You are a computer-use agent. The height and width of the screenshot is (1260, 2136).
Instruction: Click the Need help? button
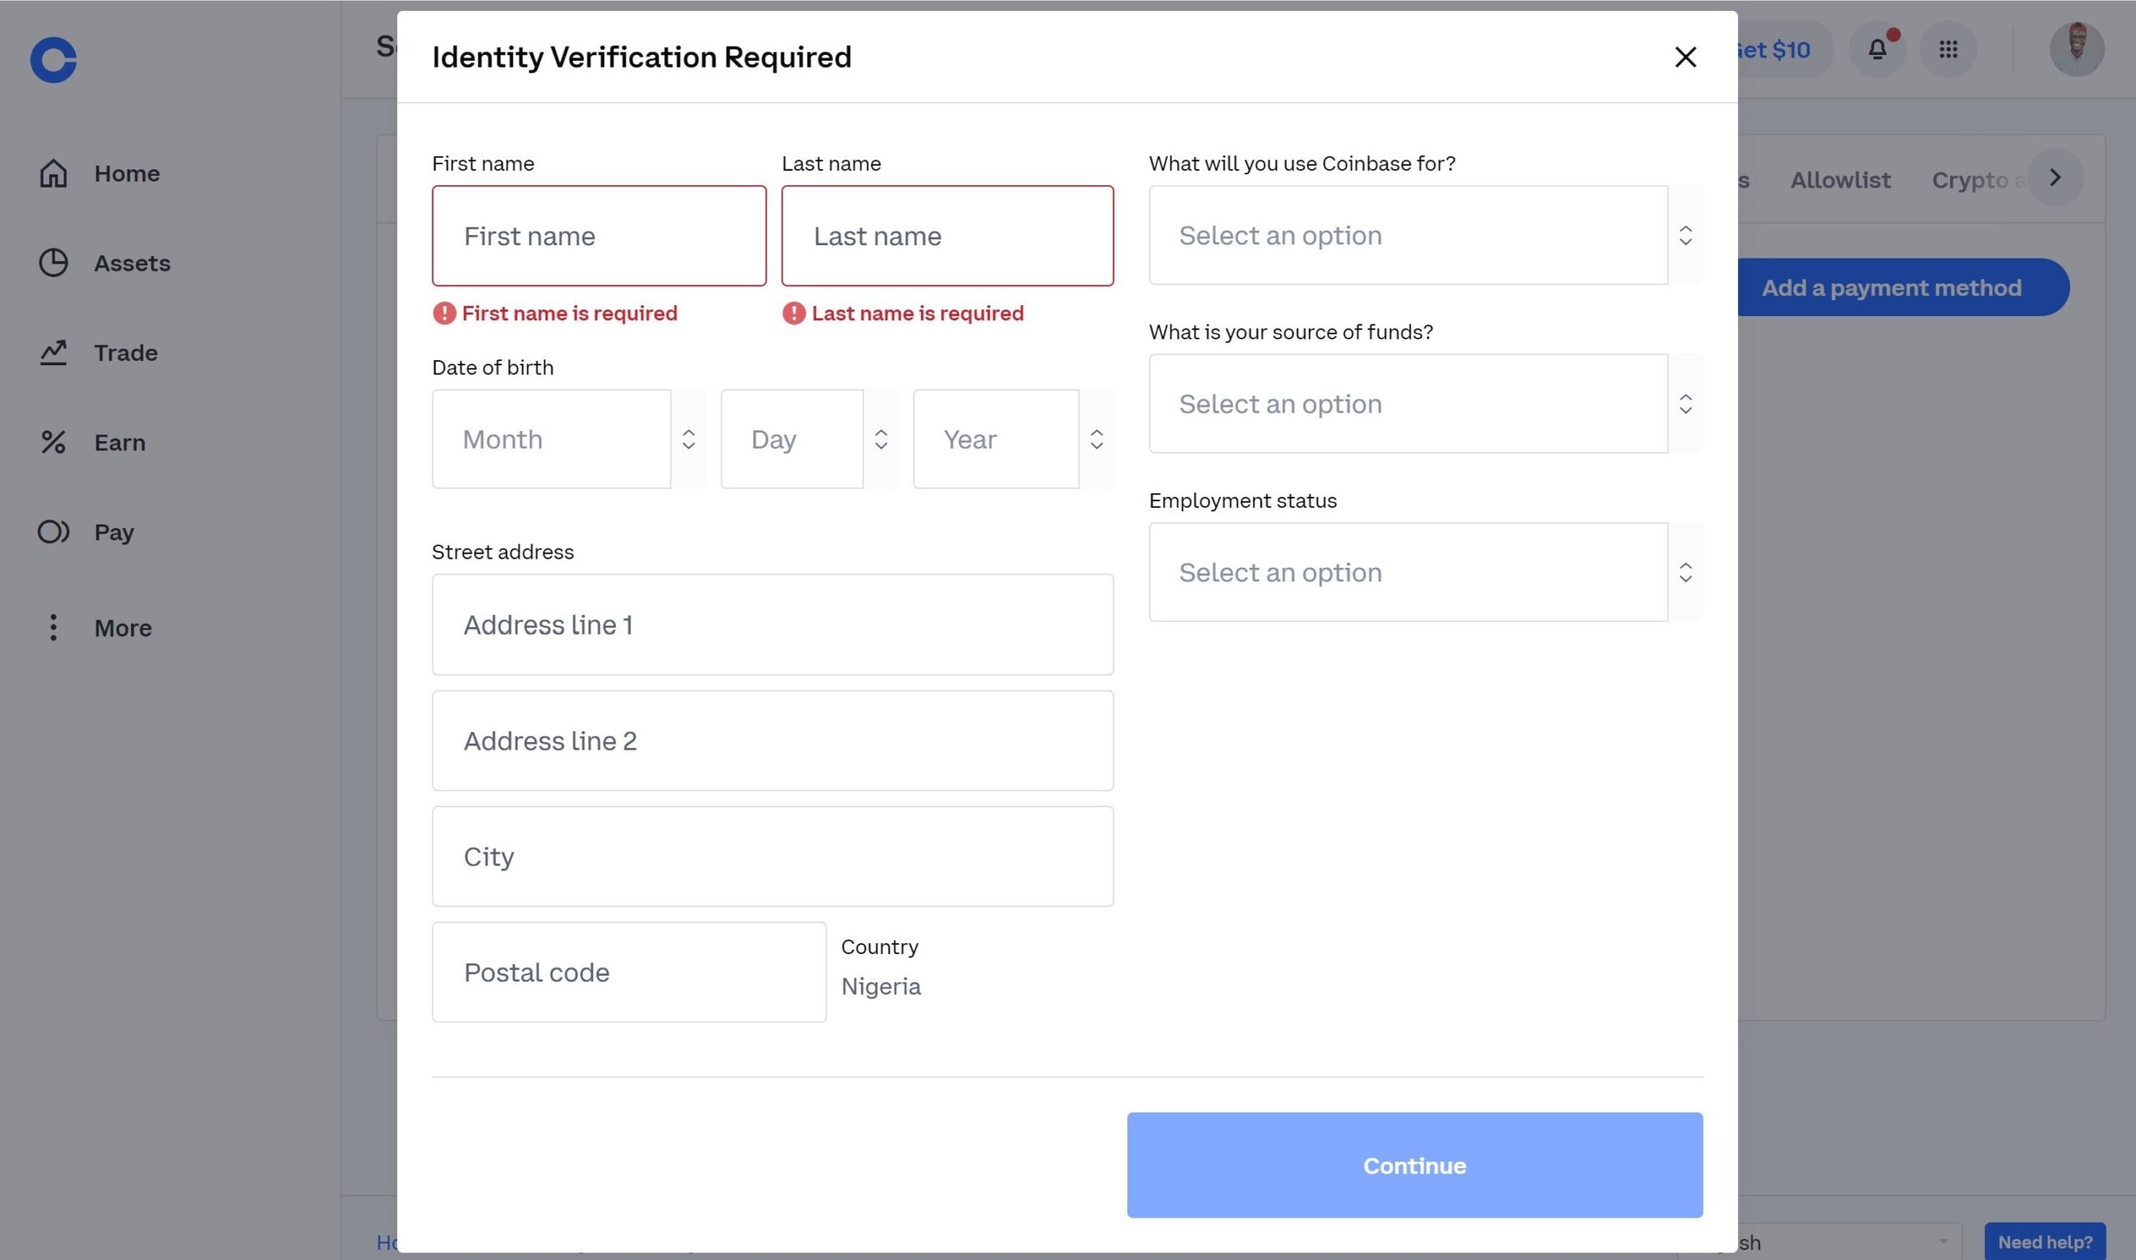[x=2045, y=1242]
